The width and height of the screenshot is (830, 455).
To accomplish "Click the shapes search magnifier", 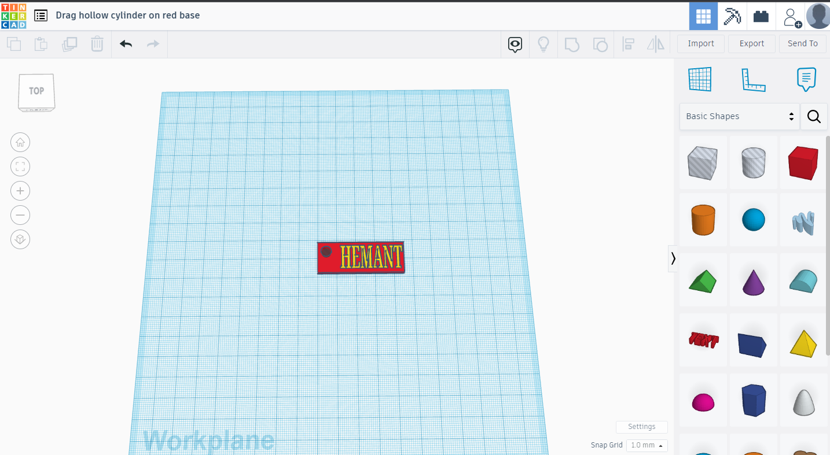I will pyautogui.click(x=814, y=116).
